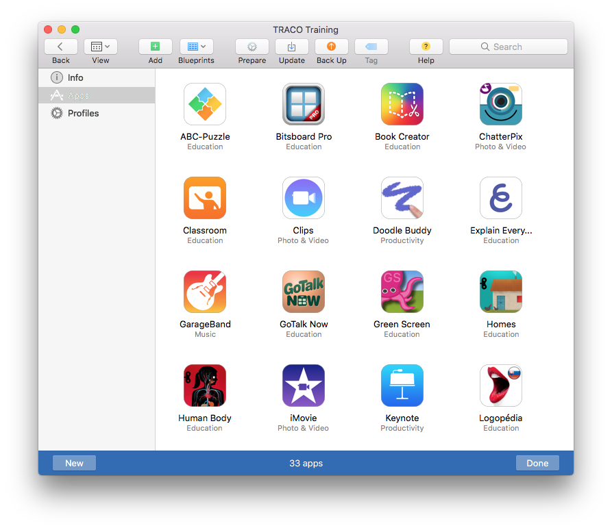Click the Tag toolbar button
Screen dimensions: 612x530
pos(371,47)
